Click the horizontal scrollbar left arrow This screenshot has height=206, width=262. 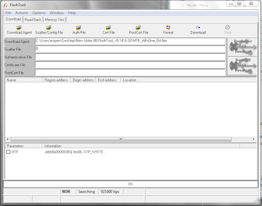click(x=7, y=139)
